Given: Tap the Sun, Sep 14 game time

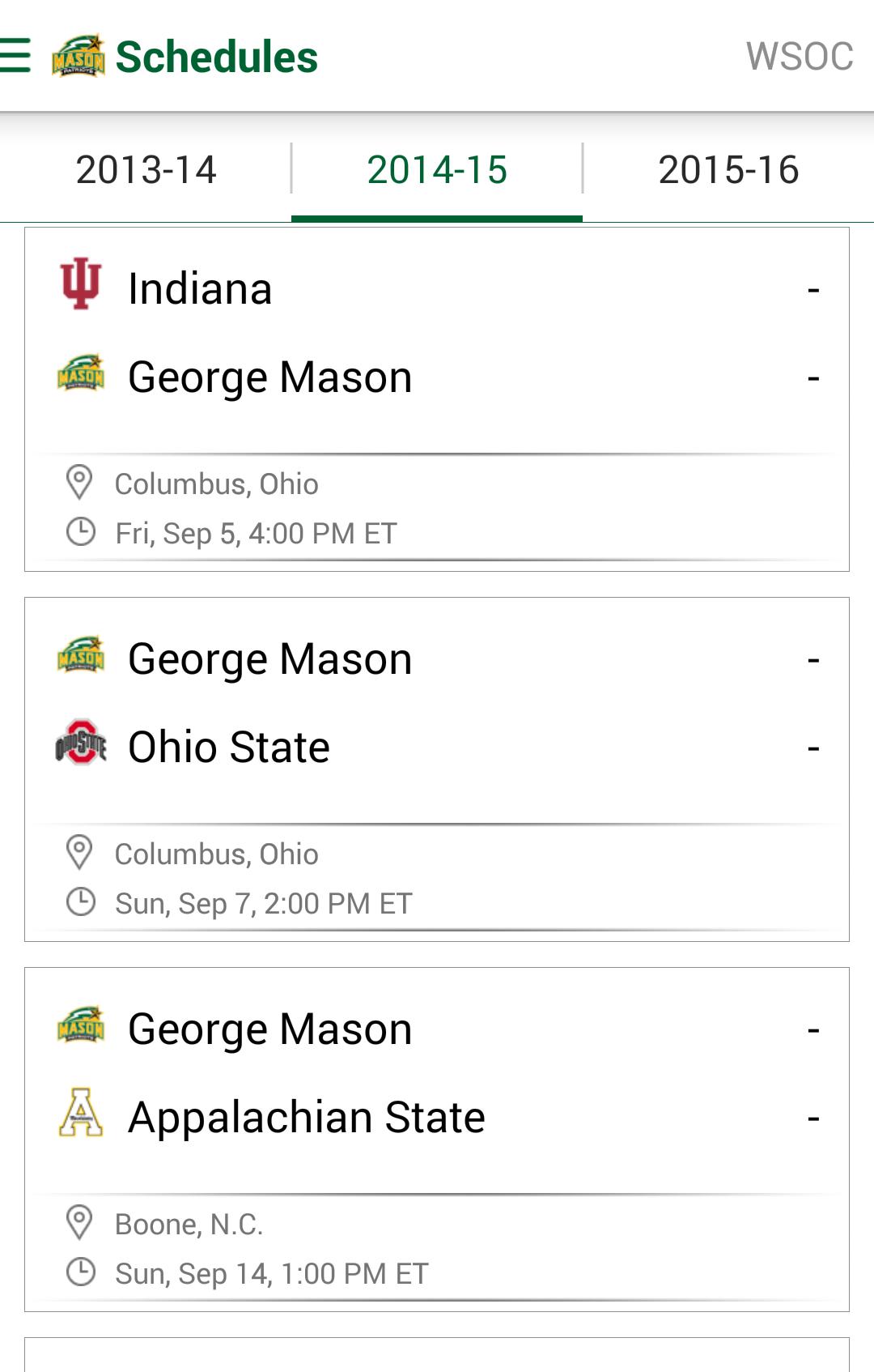Looking at the screenshot, I should tap(271, 1273).
